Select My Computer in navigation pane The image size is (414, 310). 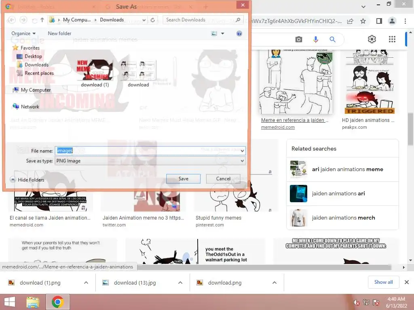[32, 90]
